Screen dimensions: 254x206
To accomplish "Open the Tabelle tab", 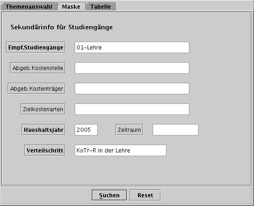I will (100, 6).
